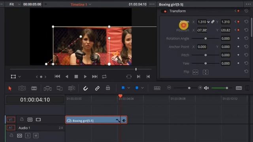Viewport: 253px width, 142px height.
Task: Add a blue flag to clip
Action: pos(123,88)
